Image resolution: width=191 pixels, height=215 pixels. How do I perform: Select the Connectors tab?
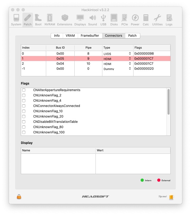[113, 36]
